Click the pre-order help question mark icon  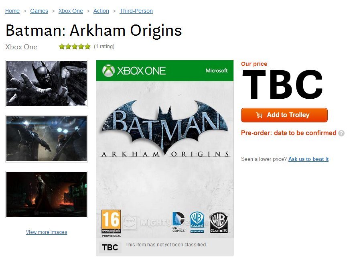tap(341, 133)
